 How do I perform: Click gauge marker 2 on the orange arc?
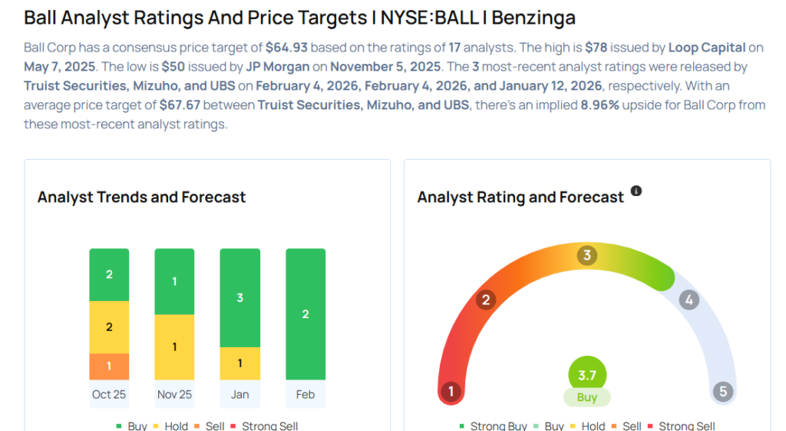click(485, 300)
